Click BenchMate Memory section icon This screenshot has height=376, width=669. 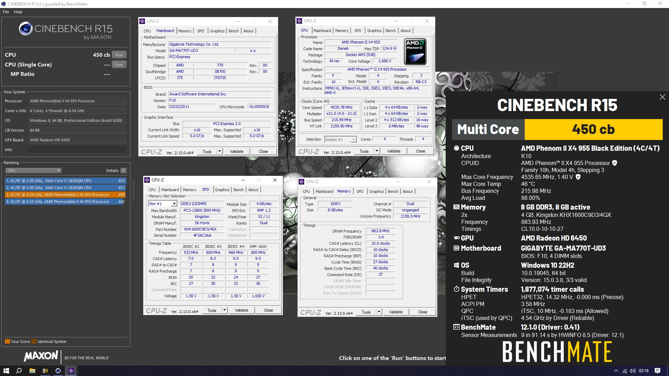tap(456, 207)
